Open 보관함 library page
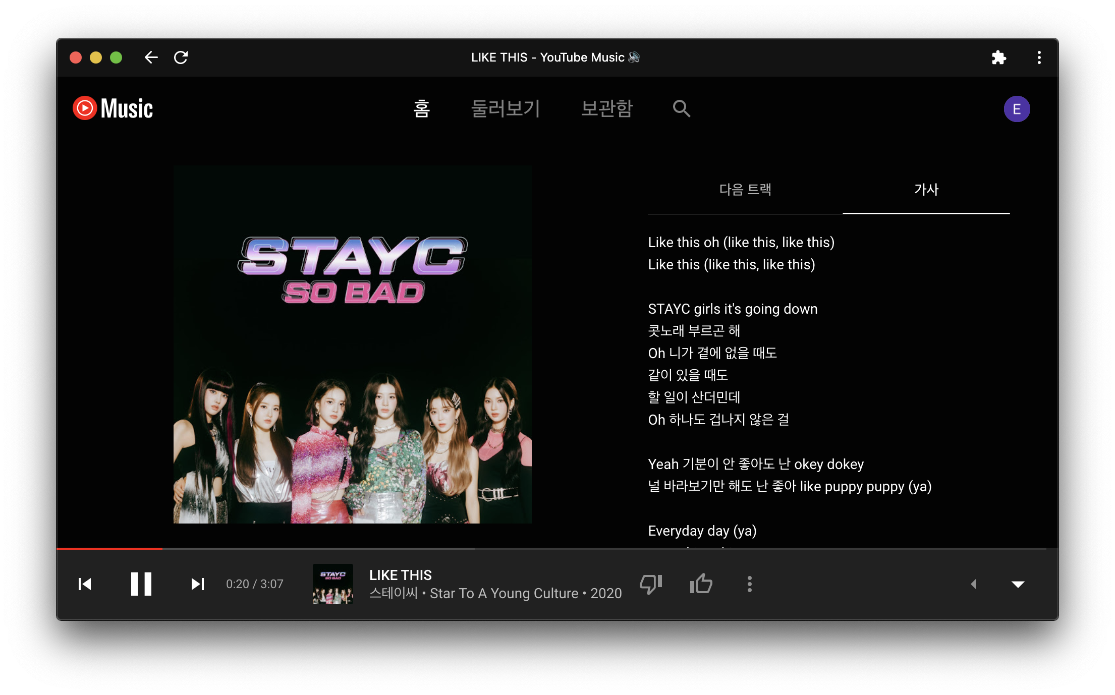Image resolution: width=1115 pixels, height=695 pixels. [x=607, y=108]
